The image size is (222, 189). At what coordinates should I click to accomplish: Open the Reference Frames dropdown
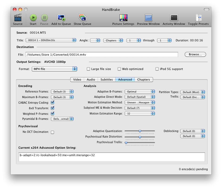pyautogui.click(x=62, y=92)
